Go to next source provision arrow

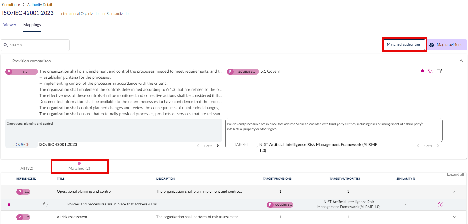[x=217, y=146]
